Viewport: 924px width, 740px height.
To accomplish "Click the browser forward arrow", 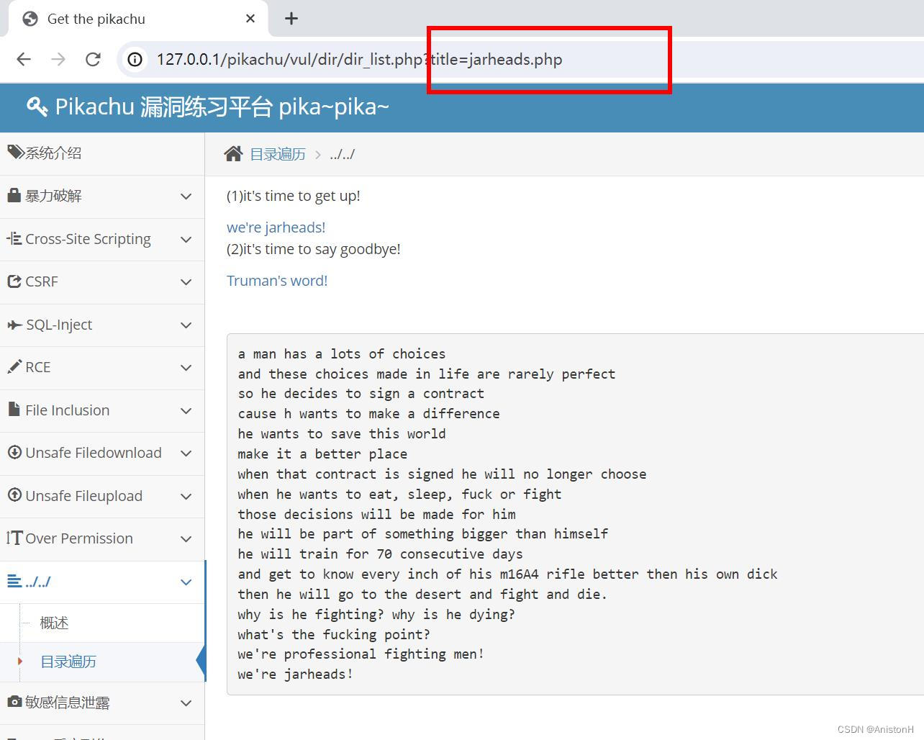I will (x=58, y=59).
